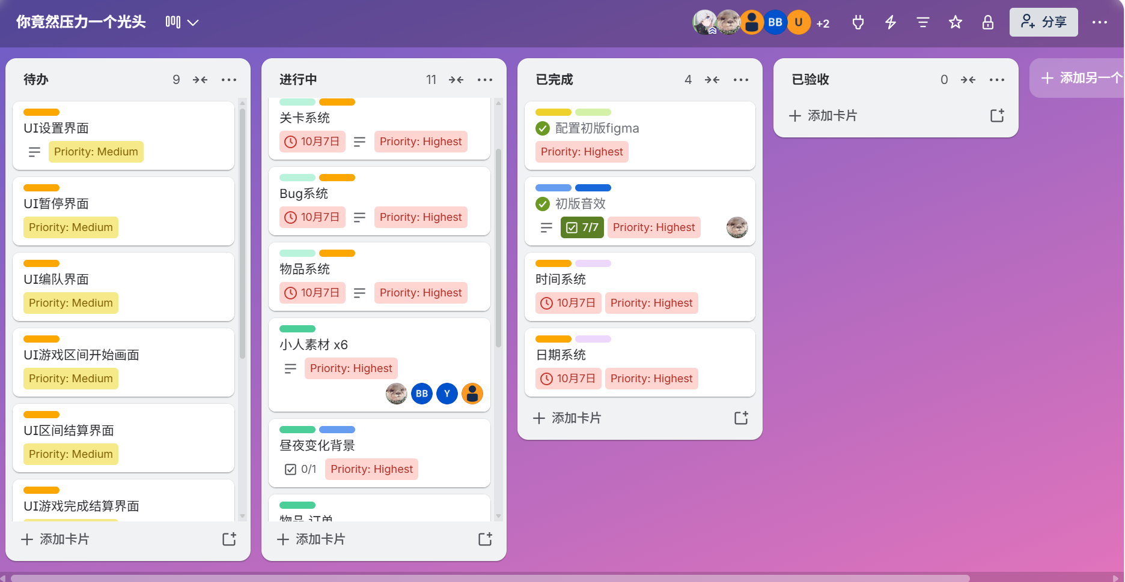The image size is (1125, 582).
Task: Open the board filter icon
Action: (923, 23)
